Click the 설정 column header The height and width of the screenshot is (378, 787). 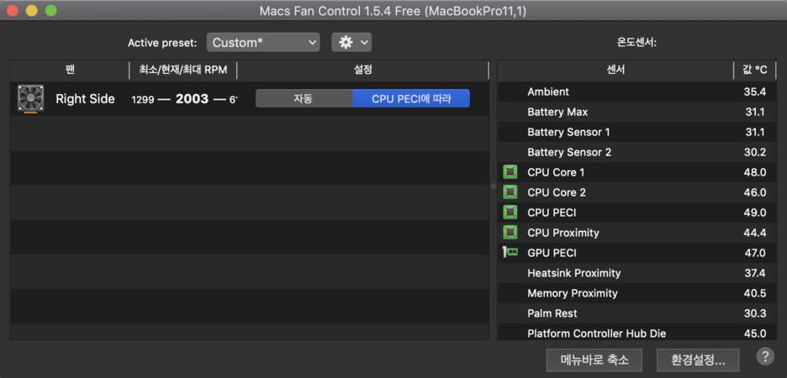click(x=363, y=71)
